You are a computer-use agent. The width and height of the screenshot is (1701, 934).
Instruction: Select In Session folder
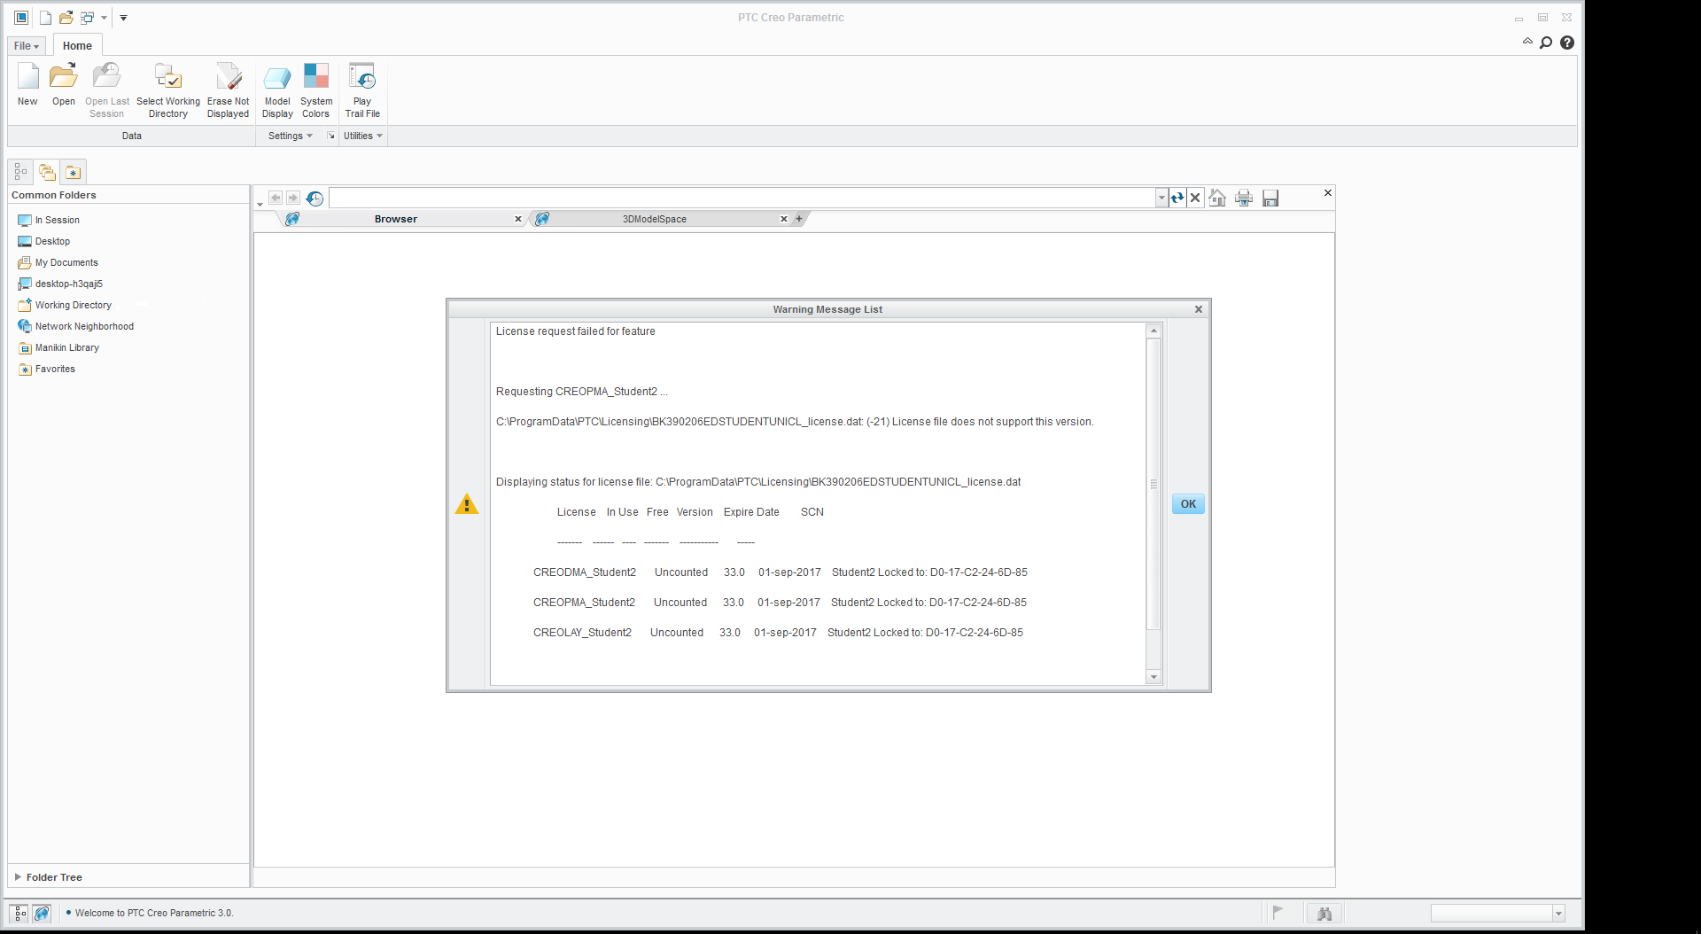click(57, 220)
